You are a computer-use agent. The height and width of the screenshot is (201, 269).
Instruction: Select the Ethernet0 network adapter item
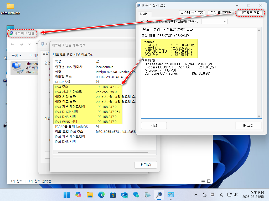tap(24, 68)
